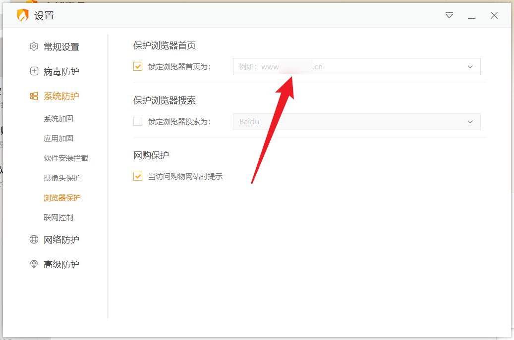
Task: Disable 锁定浏览器首页为 checkbox
Action: (137, 66)
